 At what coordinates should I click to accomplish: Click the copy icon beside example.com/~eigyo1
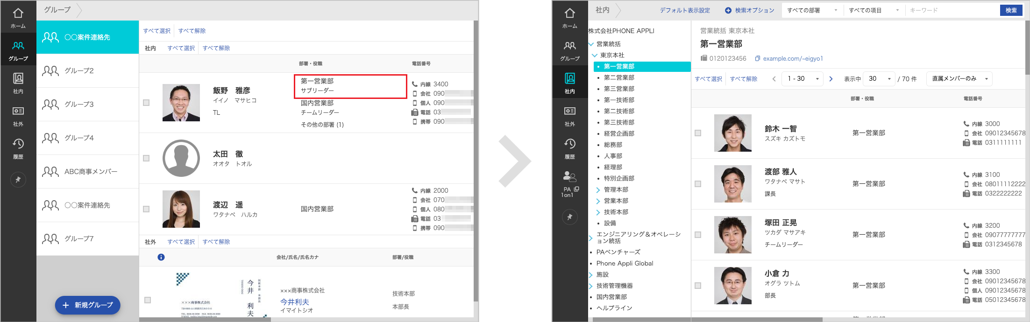758,59
